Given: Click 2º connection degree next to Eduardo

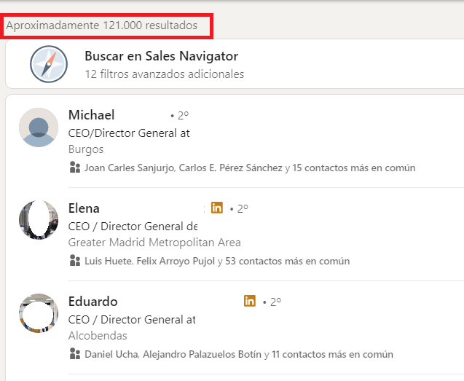Looking at the screenshot, I should 275,302.
